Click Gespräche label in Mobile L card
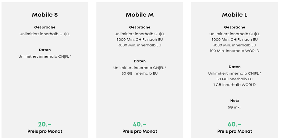This screenshot has width=281, height=138. point(234,27)
